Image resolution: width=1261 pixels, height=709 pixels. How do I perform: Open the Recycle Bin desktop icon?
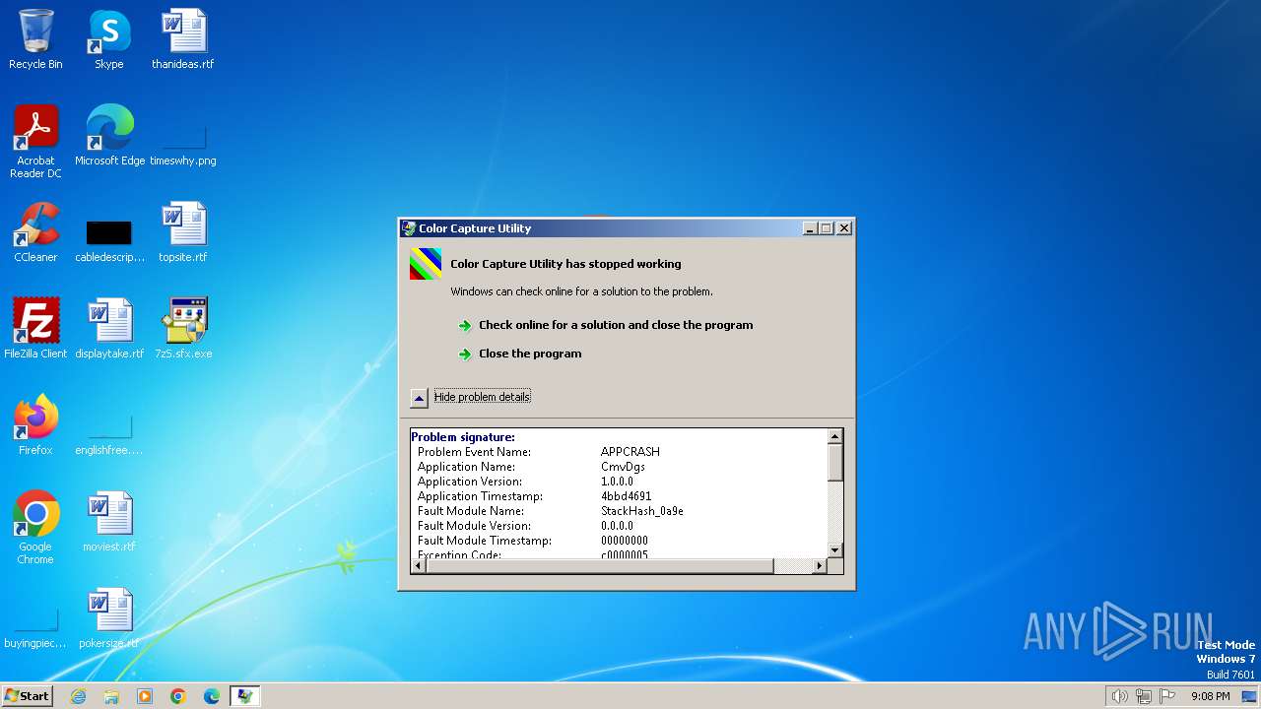click(35, 39)
